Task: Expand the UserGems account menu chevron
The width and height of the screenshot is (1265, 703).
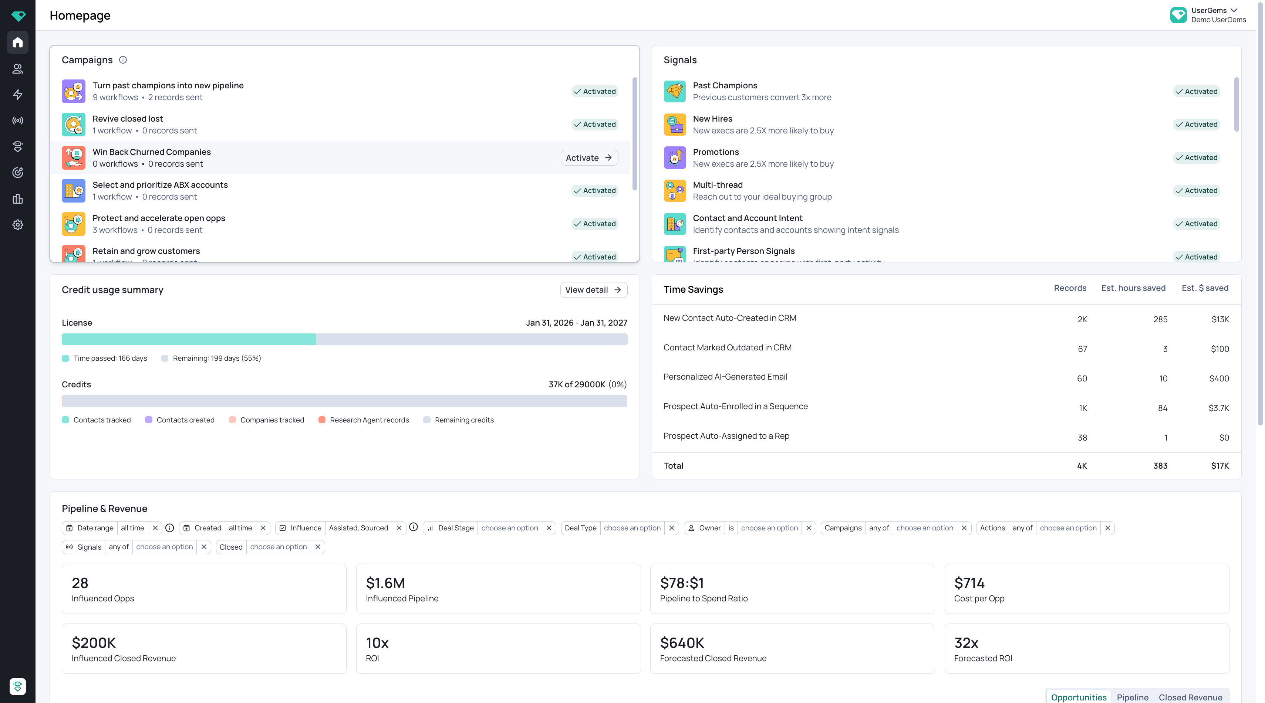Action: 1234,10
